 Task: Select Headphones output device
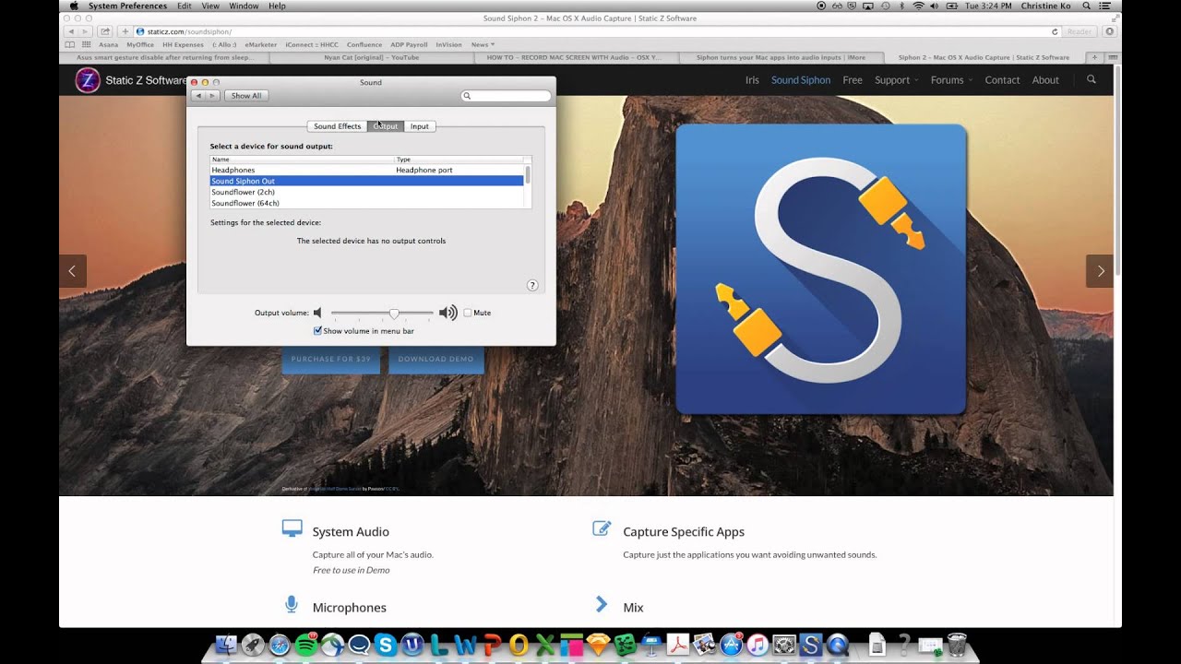[366, 170]
